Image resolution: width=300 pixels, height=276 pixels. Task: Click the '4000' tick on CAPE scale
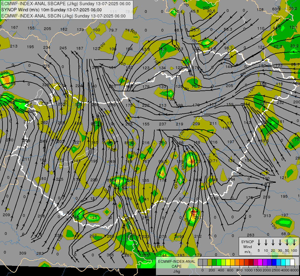click(286, 270)
